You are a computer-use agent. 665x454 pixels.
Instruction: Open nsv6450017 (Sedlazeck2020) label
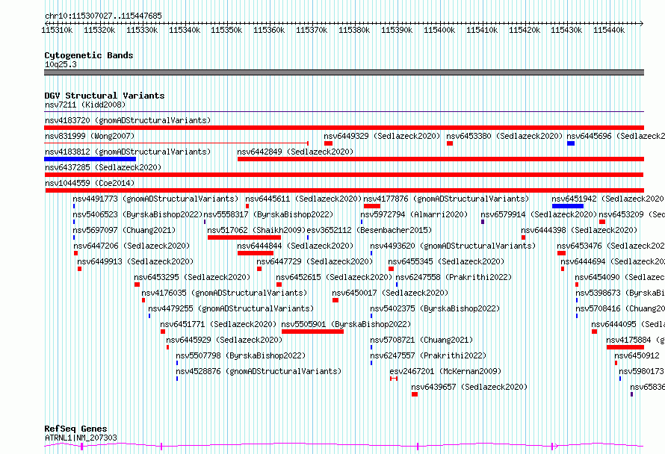(x=390, y=293)
